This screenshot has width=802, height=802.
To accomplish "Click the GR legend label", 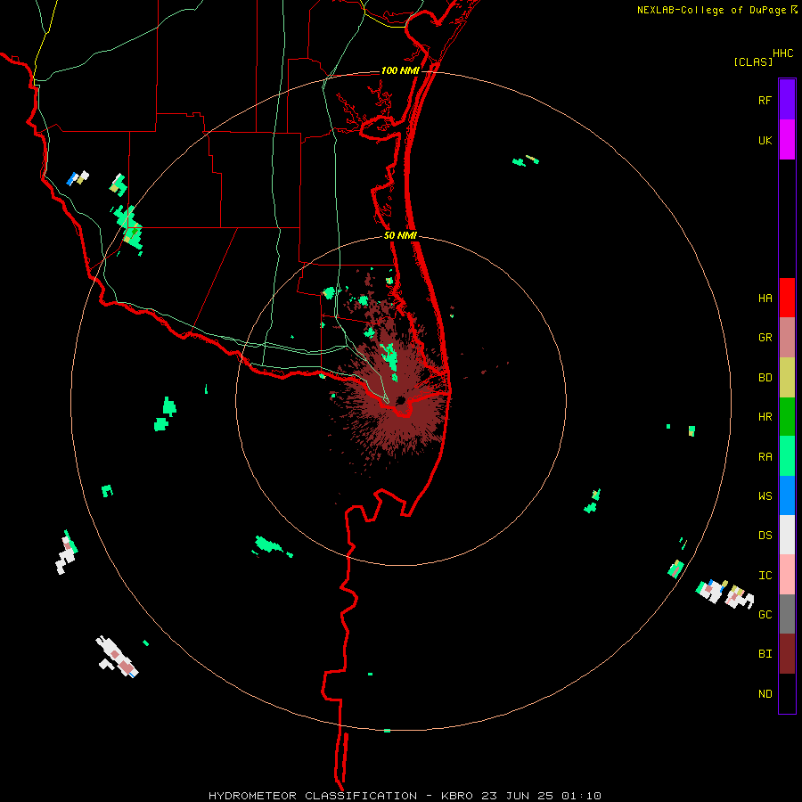I will tap(765, 338).
